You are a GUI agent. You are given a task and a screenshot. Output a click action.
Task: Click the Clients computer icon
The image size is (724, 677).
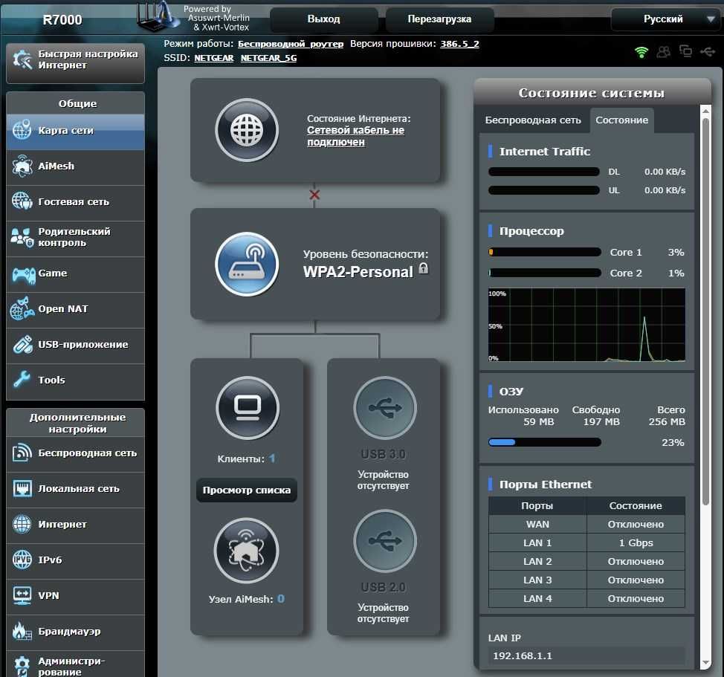tap(248, 407)
